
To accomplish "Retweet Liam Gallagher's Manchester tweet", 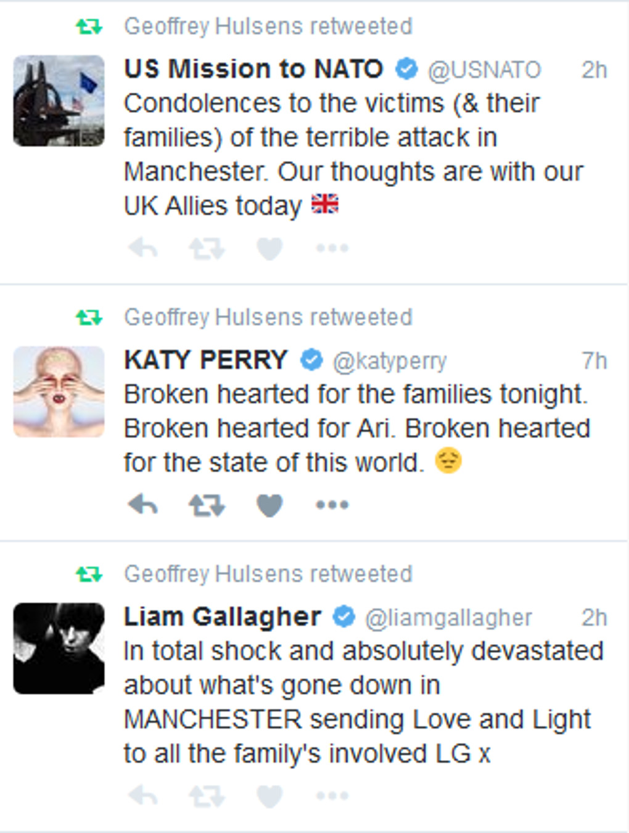I will click(x=207, y=796).
